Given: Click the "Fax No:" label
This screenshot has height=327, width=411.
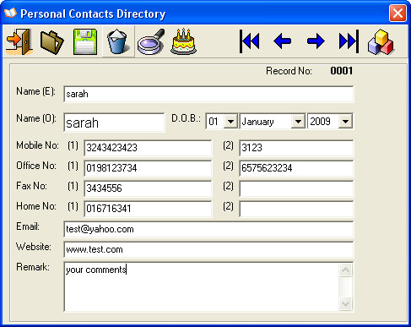Looking at the screenshot, I should (31, 186).
